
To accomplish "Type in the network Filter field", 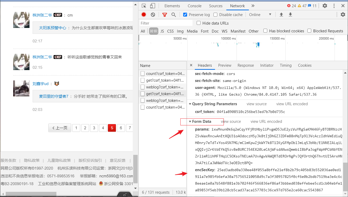I will [166, 23].
